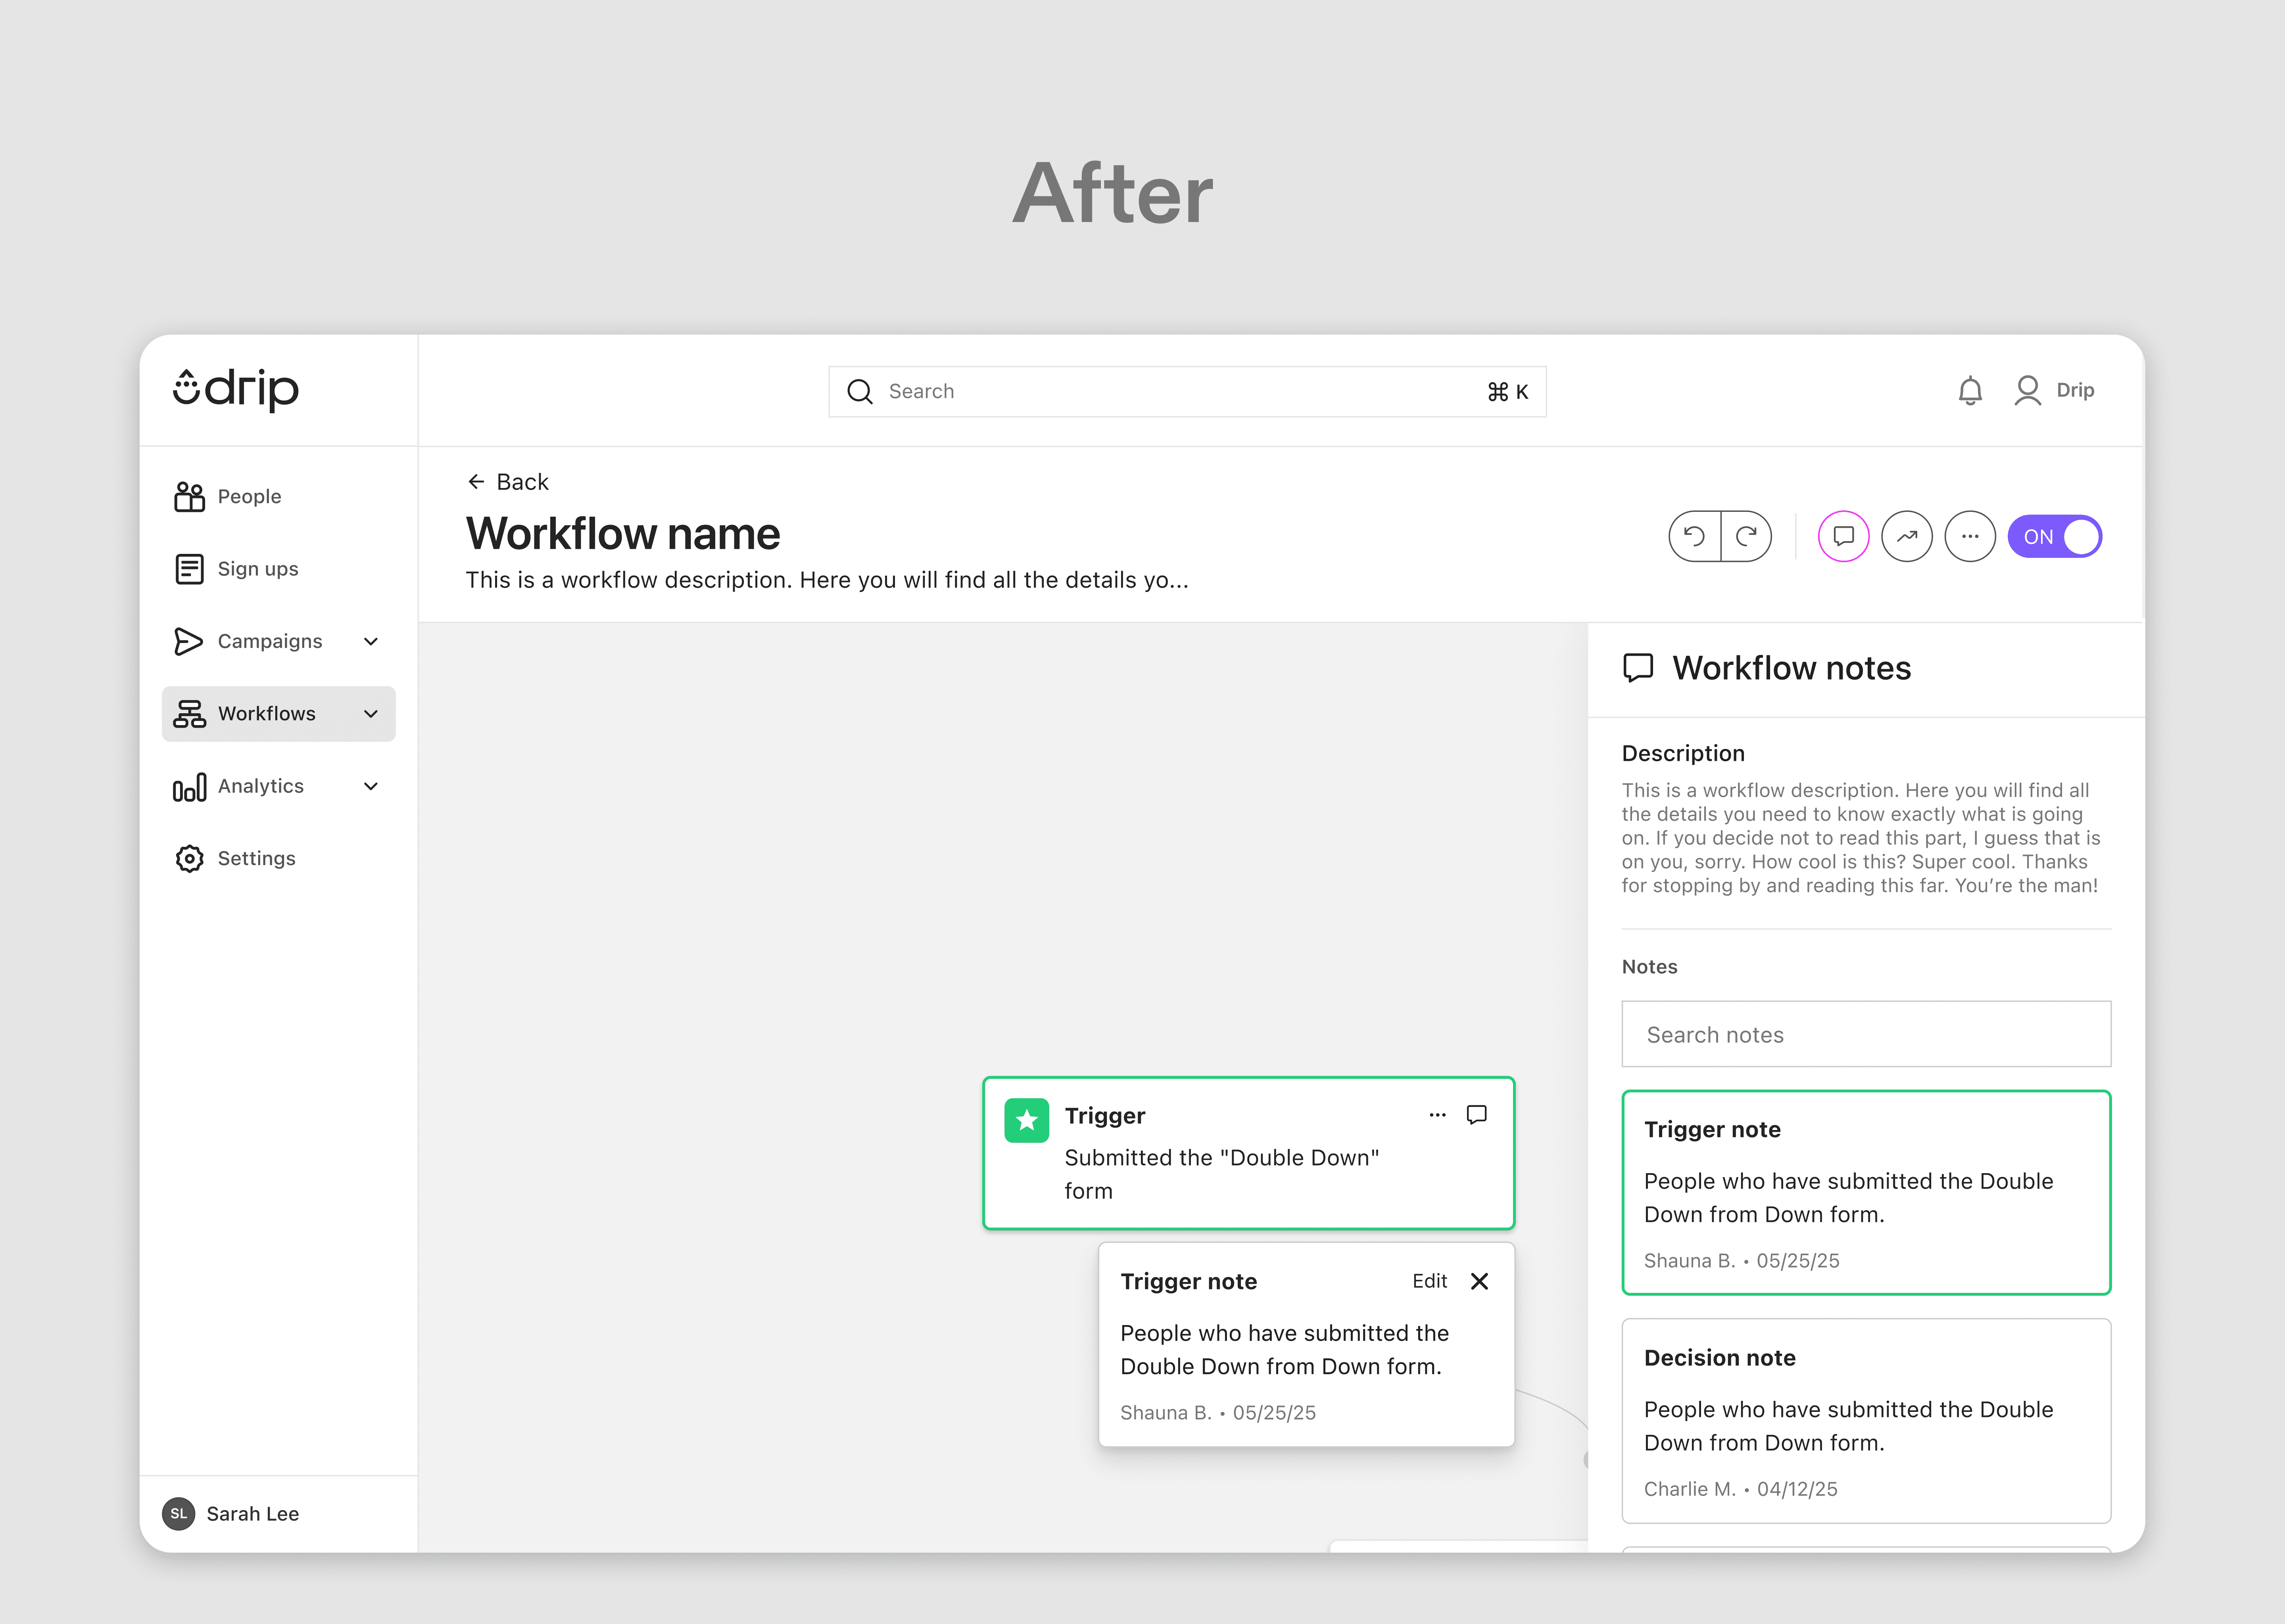This screenshot has height=1624, width=2285.
Task: Click the Search notes field
Action: pyautogui.click(x=1866, y=1035)
